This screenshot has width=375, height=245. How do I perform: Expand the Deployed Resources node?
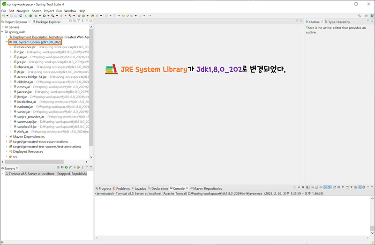7,151
